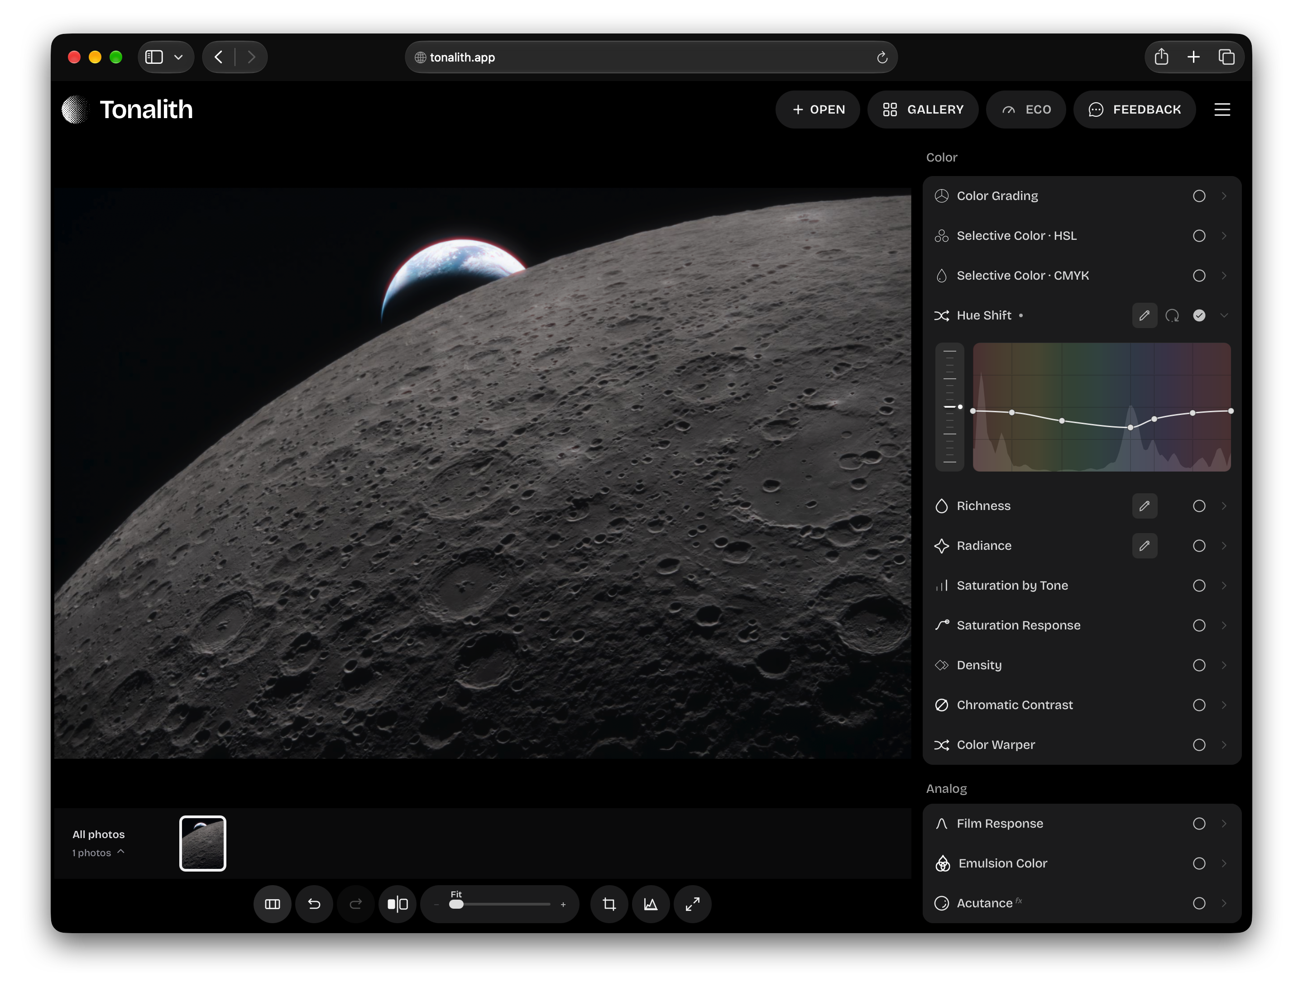Click the Tonalith logo icon
Viewport: 1303px width, 1001px height.
click(75, 110)
